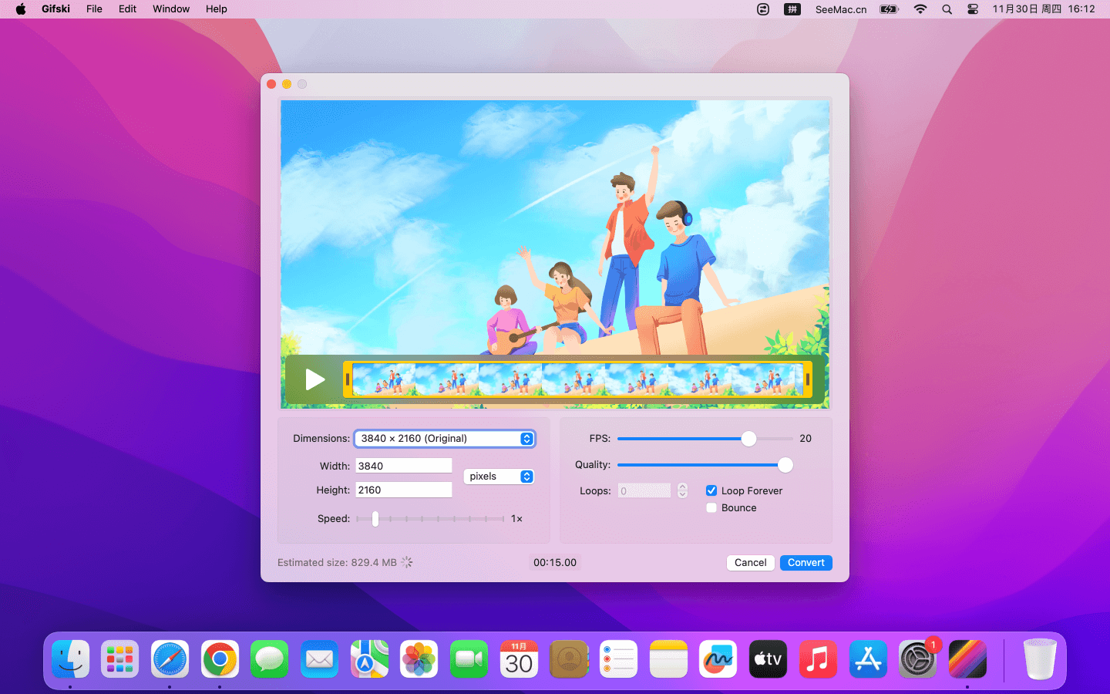Click the left yellow trim handle
This screenshot has width=1110, height=694.
tap(348, 379)
